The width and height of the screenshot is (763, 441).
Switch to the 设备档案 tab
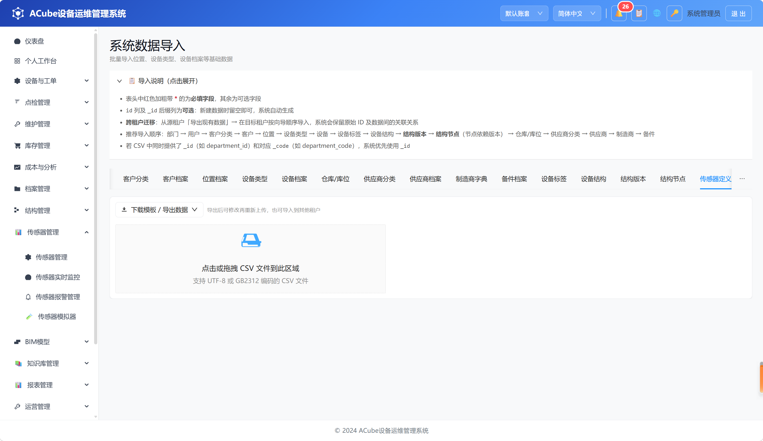click(x=294, y=179)
